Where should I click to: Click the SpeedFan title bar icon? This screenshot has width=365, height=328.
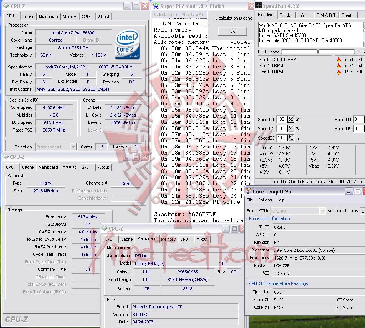(259, 6)
